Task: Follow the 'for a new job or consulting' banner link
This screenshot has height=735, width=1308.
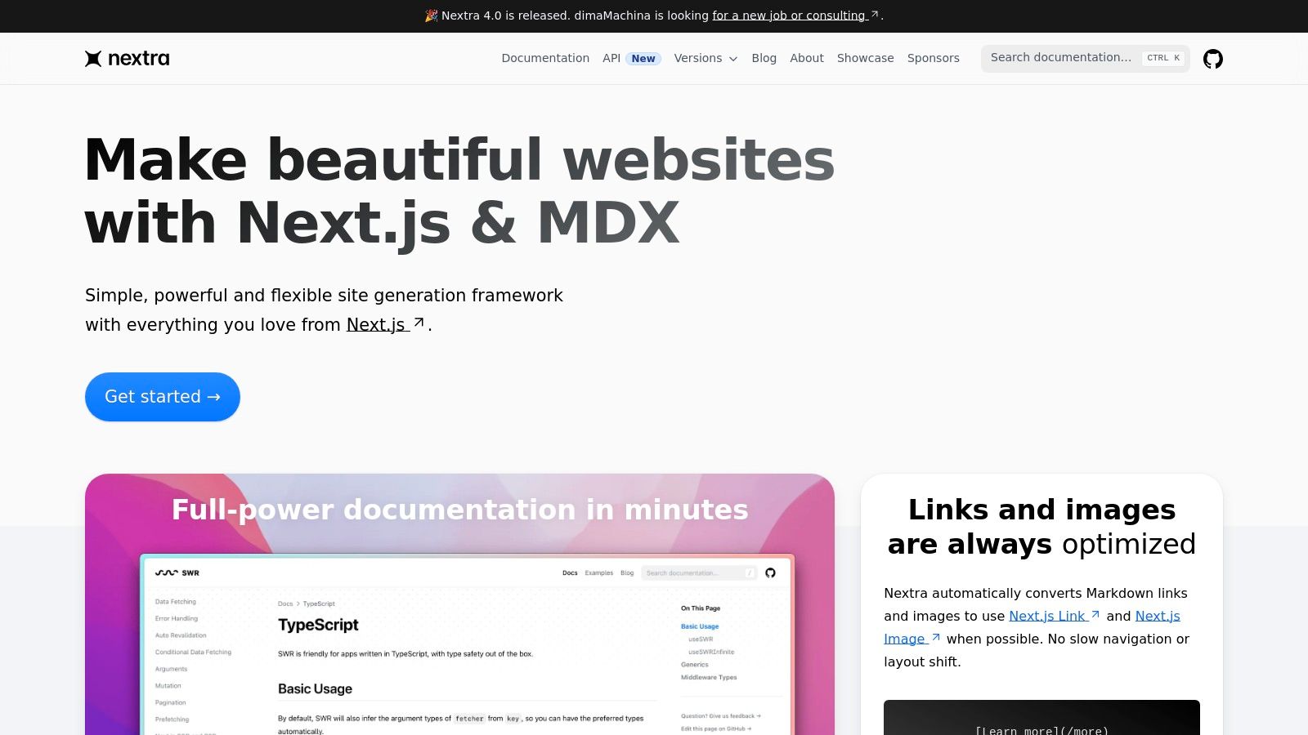Action: [795, 16]
